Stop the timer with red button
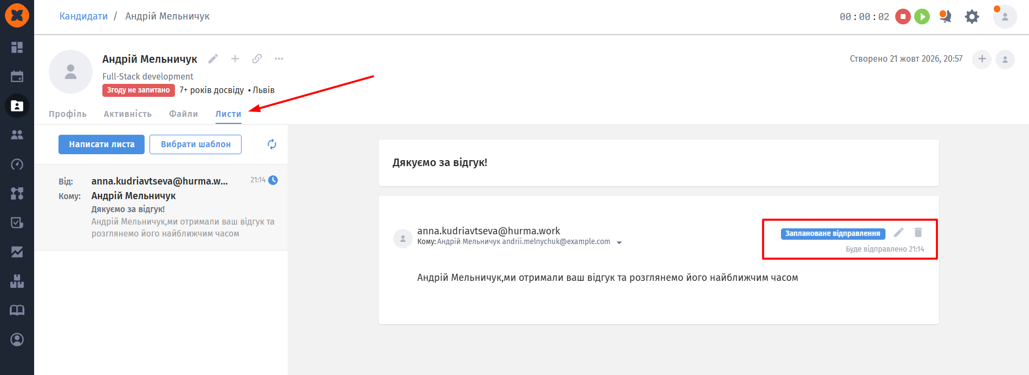Image resolution: width=1029 pixels, height=375 pixels. tap(903, 17)
